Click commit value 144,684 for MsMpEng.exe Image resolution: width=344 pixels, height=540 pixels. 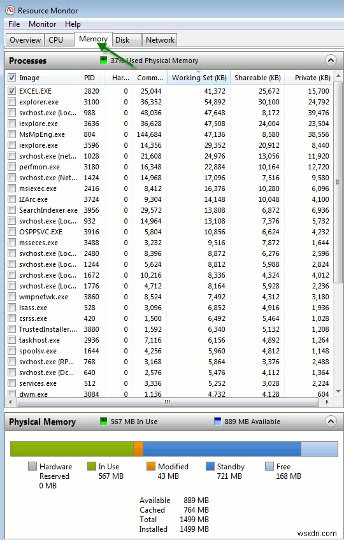click(149, 134)
